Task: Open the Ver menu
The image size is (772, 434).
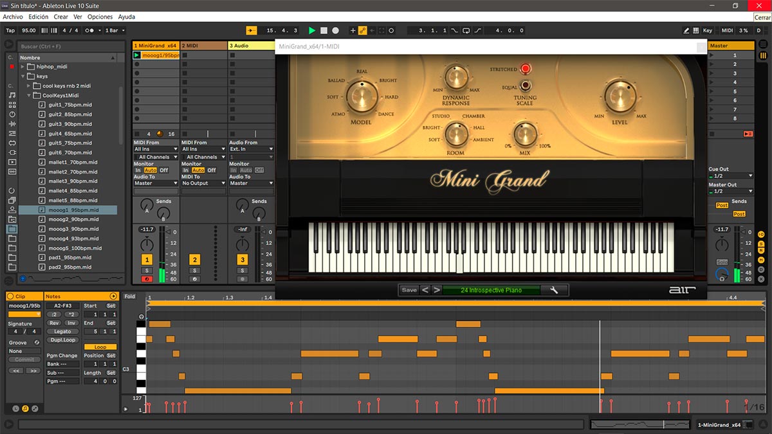Action: pos(78,17)
